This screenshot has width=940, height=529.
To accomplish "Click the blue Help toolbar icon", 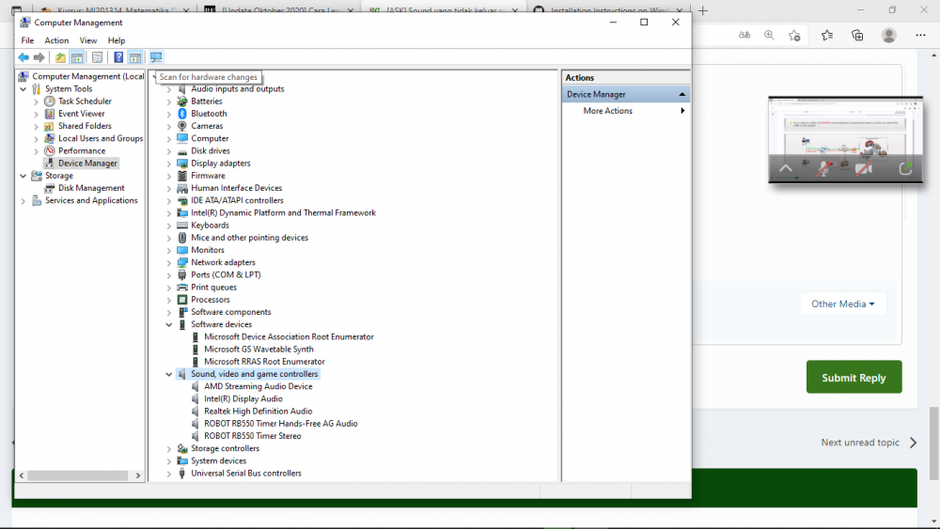I will click(x=118, y=57).
